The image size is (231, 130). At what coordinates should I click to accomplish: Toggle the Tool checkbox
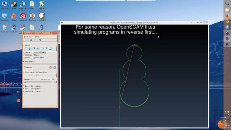tap(25, 57)
